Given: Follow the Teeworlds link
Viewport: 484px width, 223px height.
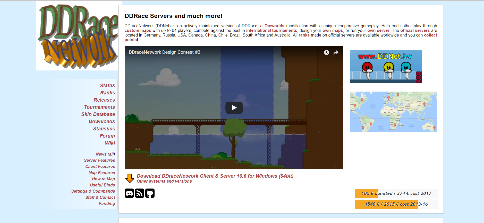Looking at the screenshot, I should tap(274, 26).
